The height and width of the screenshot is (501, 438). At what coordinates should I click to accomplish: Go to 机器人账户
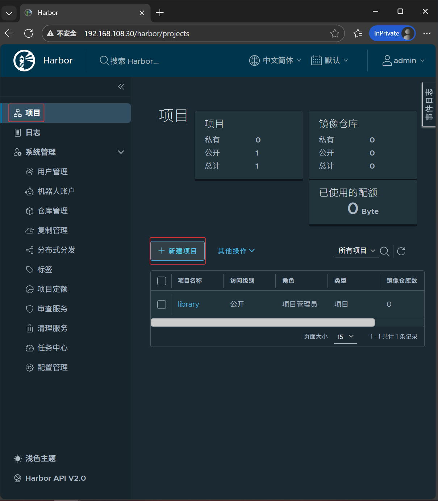(56, 191)
